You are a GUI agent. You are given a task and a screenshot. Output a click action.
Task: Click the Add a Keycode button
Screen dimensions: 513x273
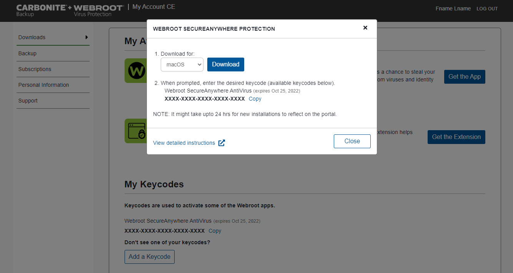150,257
